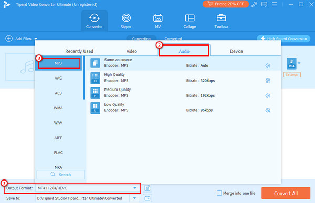The height and width of the screenshot is (203, 315).
Task: Open the Toolbox module
Action: (x=221, y=21)
